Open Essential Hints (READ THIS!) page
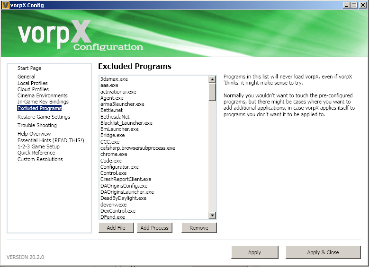This screenshot has height=267, width=369. tap(51, 140)
